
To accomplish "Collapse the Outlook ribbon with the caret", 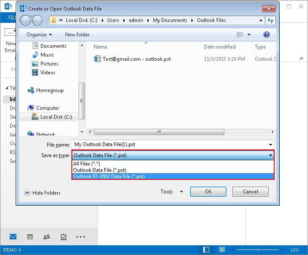I will click(301, 58).
